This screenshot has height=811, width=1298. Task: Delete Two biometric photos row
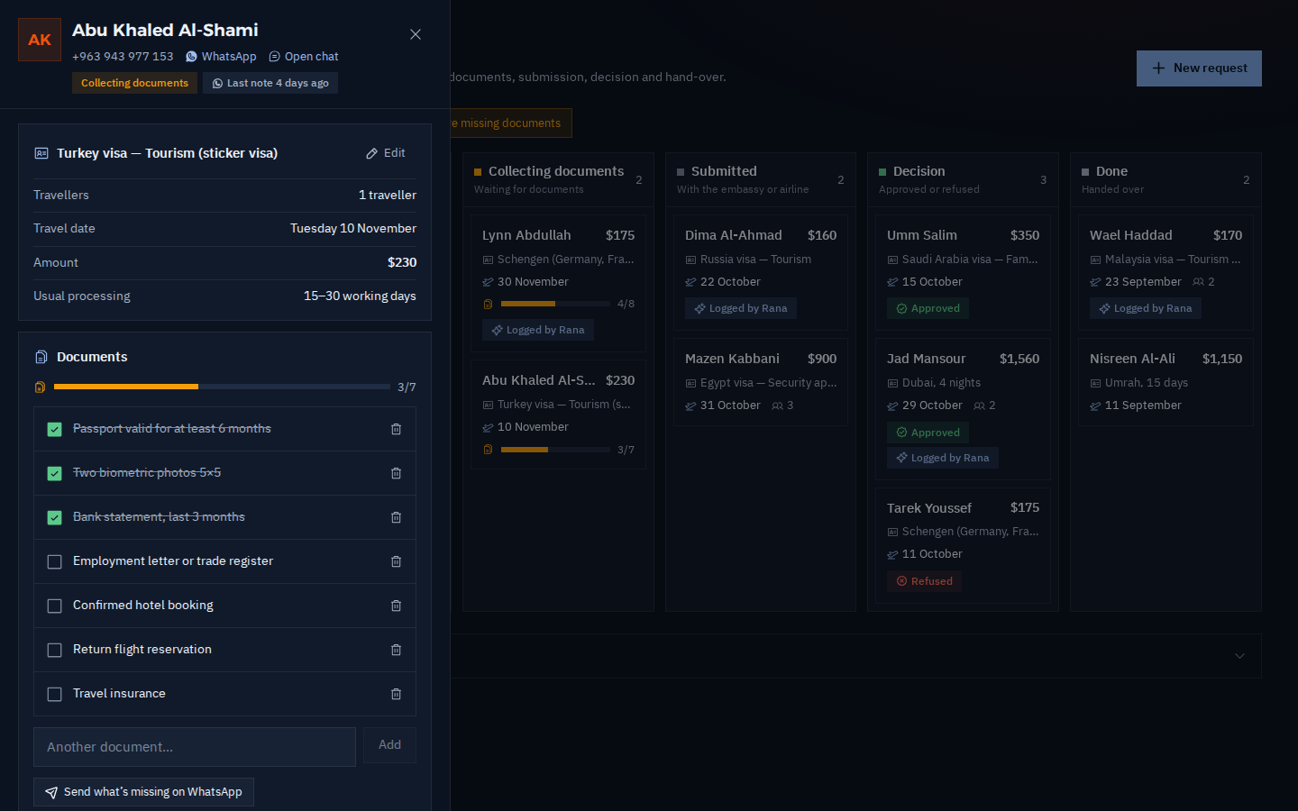pos(396,474)
